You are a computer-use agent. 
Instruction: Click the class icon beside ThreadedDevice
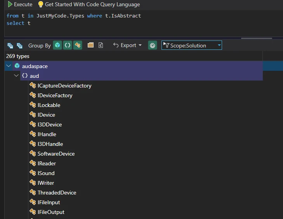[x=33, y=193]
